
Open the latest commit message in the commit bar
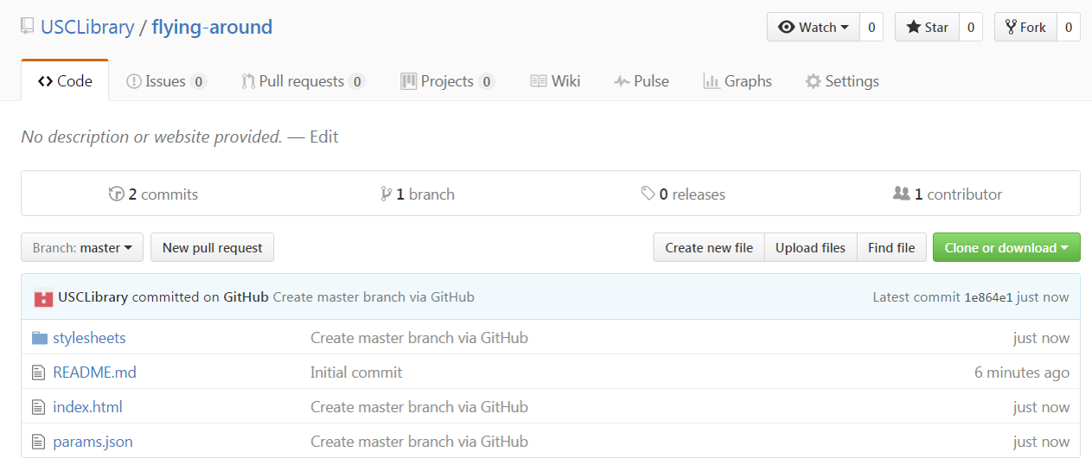374,297
